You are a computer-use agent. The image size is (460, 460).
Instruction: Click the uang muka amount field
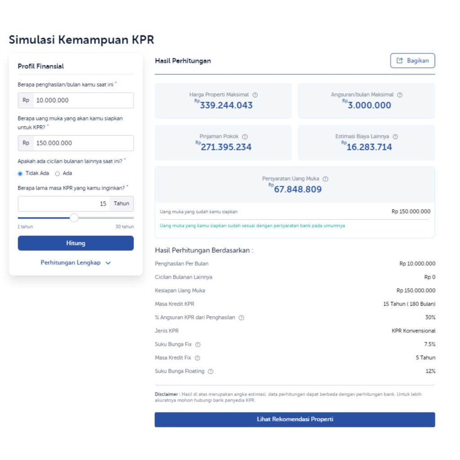(83, 143)
